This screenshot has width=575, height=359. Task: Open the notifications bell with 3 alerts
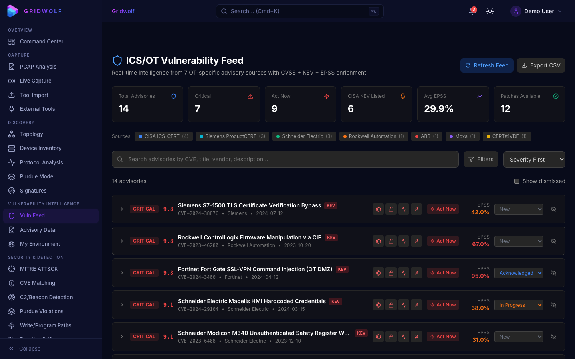click(472, 11)
